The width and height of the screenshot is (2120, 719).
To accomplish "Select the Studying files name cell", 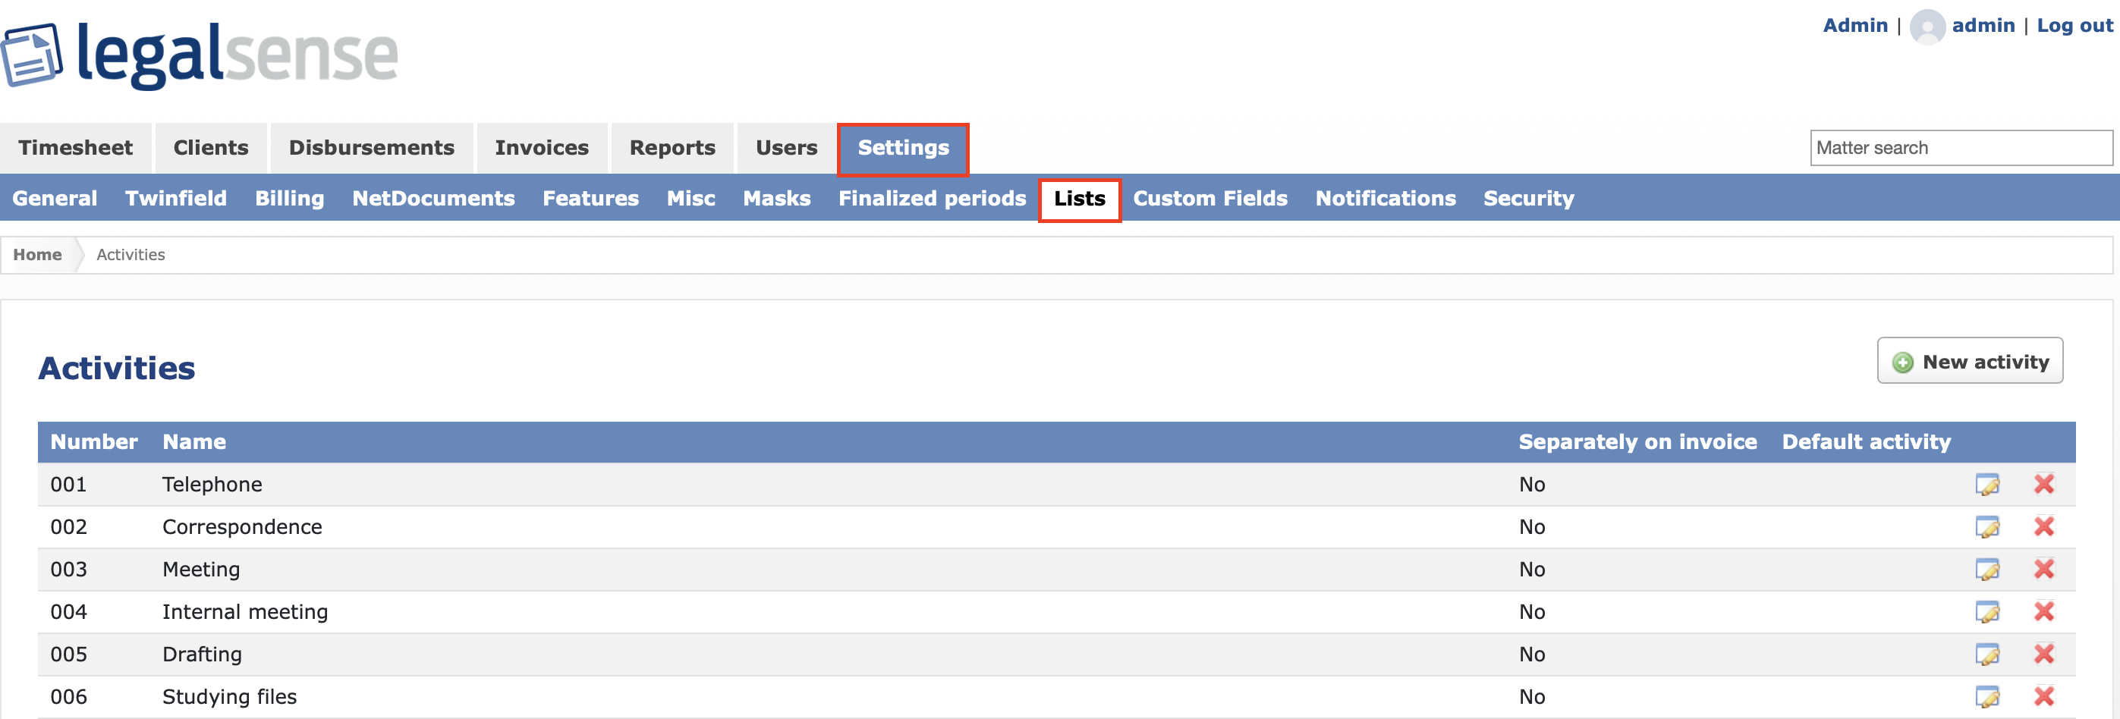I will 229,698.
